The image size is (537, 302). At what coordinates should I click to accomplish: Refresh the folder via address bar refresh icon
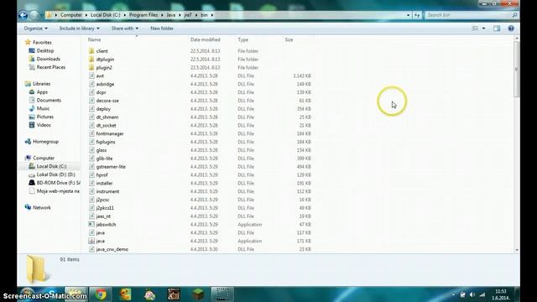tap(417, 15)
